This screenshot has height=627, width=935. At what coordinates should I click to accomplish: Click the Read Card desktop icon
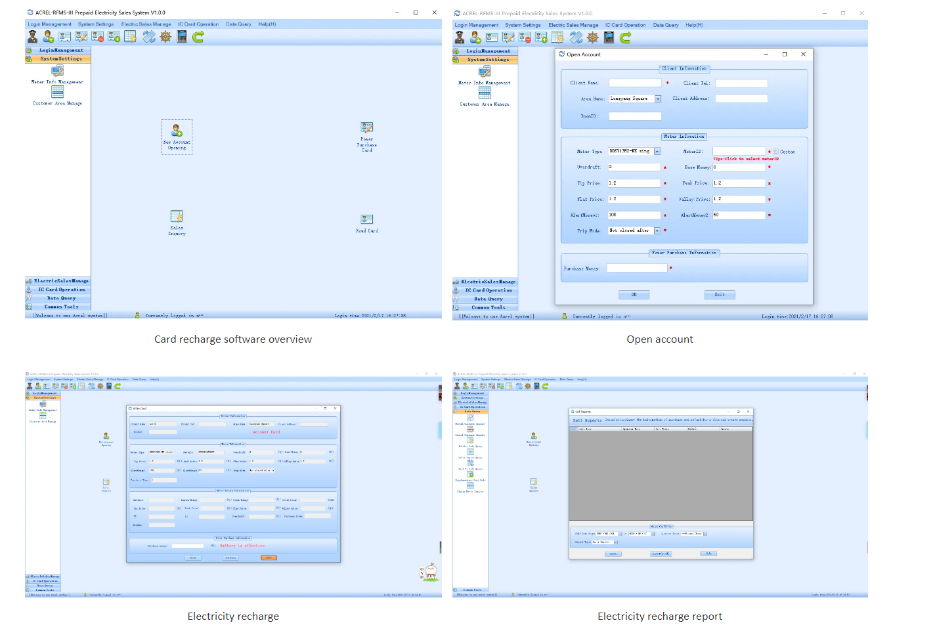pos(366,220)
